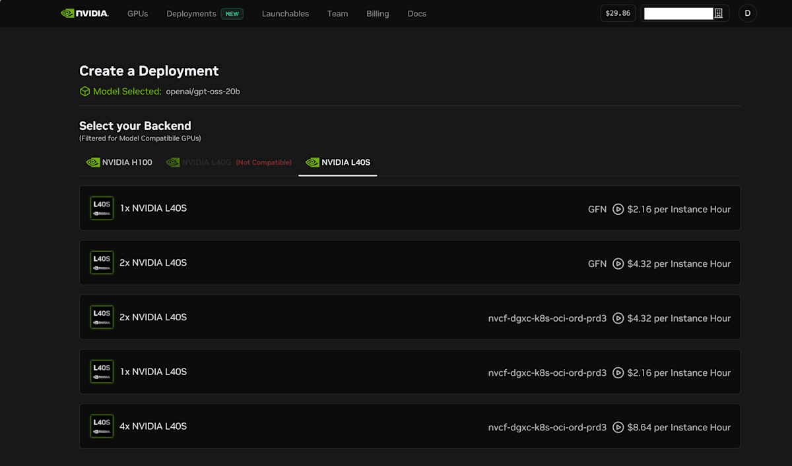
Task: Click the $8.64 per Instance Hour price
Action: (x=679, y=427)
